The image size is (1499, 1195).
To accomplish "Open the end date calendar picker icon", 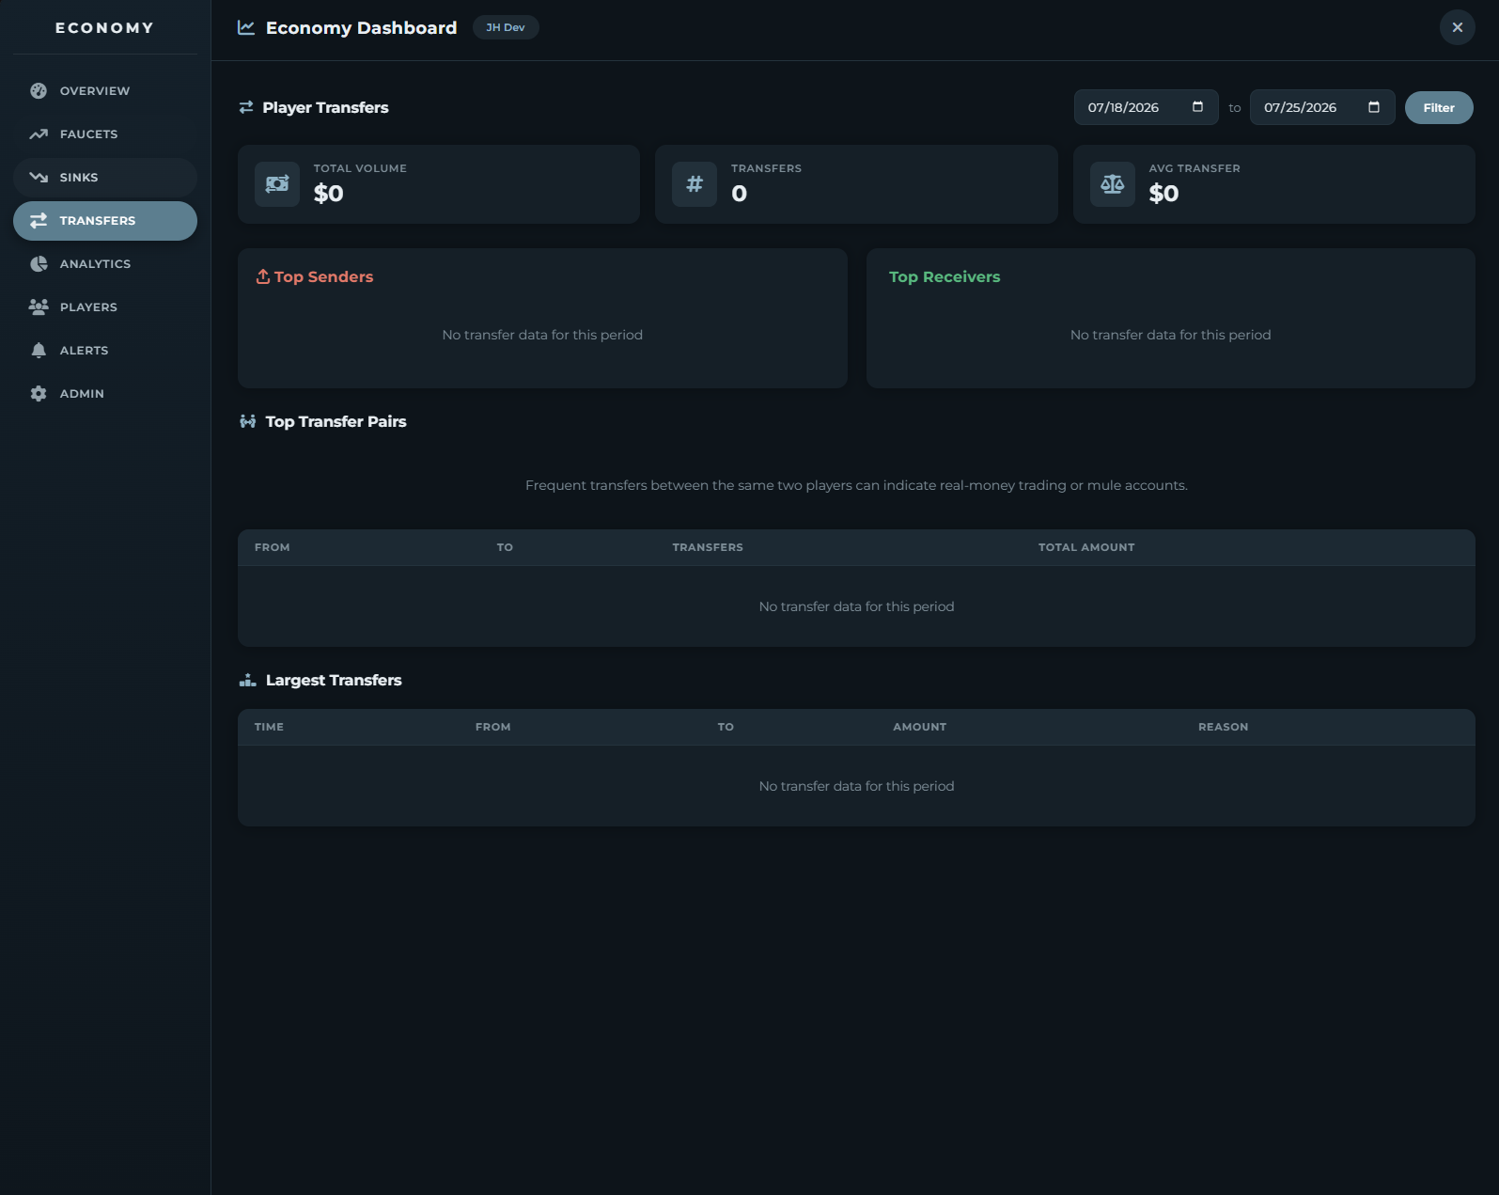I will click(x=1374, y=107).
